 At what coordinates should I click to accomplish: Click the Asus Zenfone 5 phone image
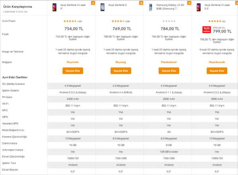point(102,7)
